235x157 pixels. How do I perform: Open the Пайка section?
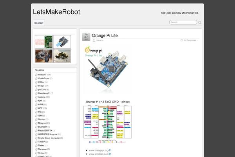41,146
